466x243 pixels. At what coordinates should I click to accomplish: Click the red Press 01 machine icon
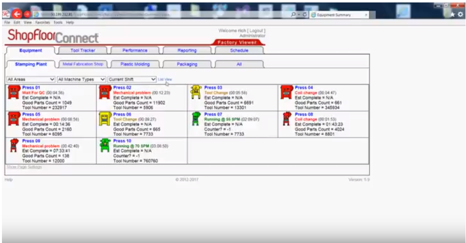point(14,92)
